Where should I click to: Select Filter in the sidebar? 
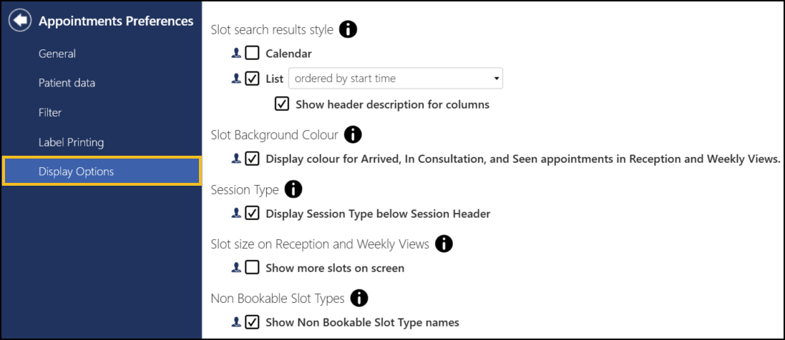click(x=50, y=112)
